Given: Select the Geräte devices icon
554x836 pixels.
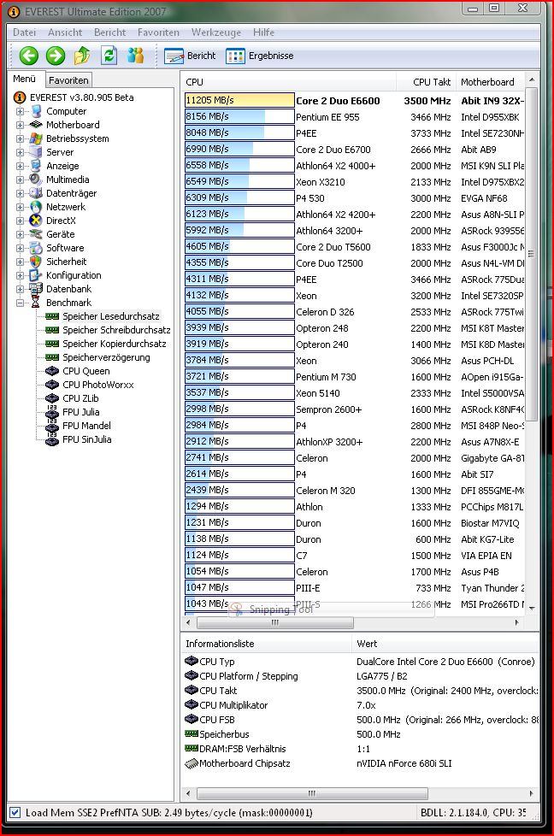Looking at the screenshot, I should point(36,234).
